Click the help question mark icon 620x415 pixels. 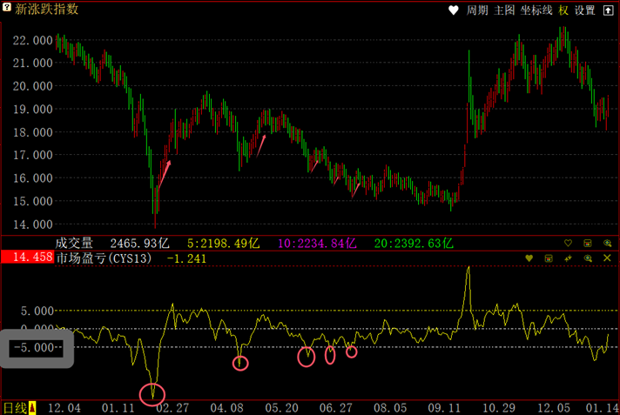(x=6, y=7)
